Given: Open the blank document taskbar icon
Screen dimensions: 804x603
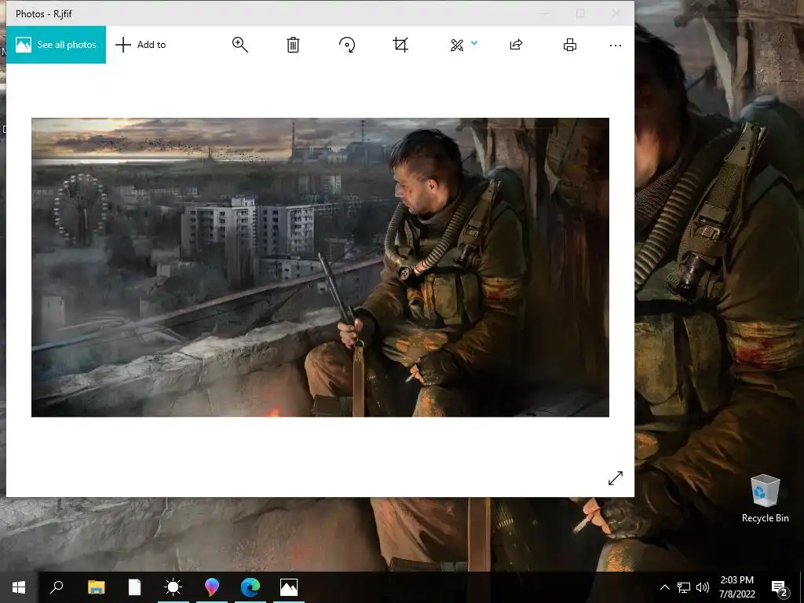Looking at the screenshot, I should [134, 587].
